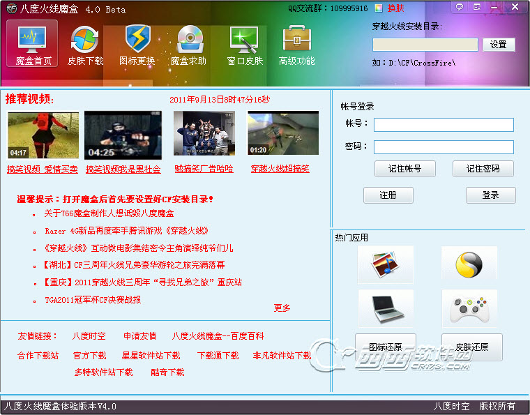Open the photo and music app icon
Screen dimensions: 530x415
(x=386, y=264)
